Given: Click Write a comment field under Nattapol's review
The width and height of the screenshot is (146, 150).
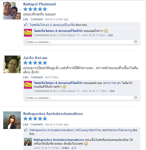Looking at the screenshot, I should point(83,42).
